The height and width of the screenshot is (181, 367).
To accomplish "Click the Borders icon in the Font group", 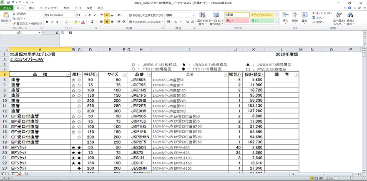I will (66, 22).
